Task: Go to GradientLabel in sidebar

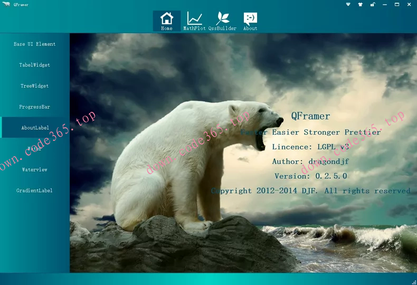Action: pyautogui.click(x=35, y=191)
